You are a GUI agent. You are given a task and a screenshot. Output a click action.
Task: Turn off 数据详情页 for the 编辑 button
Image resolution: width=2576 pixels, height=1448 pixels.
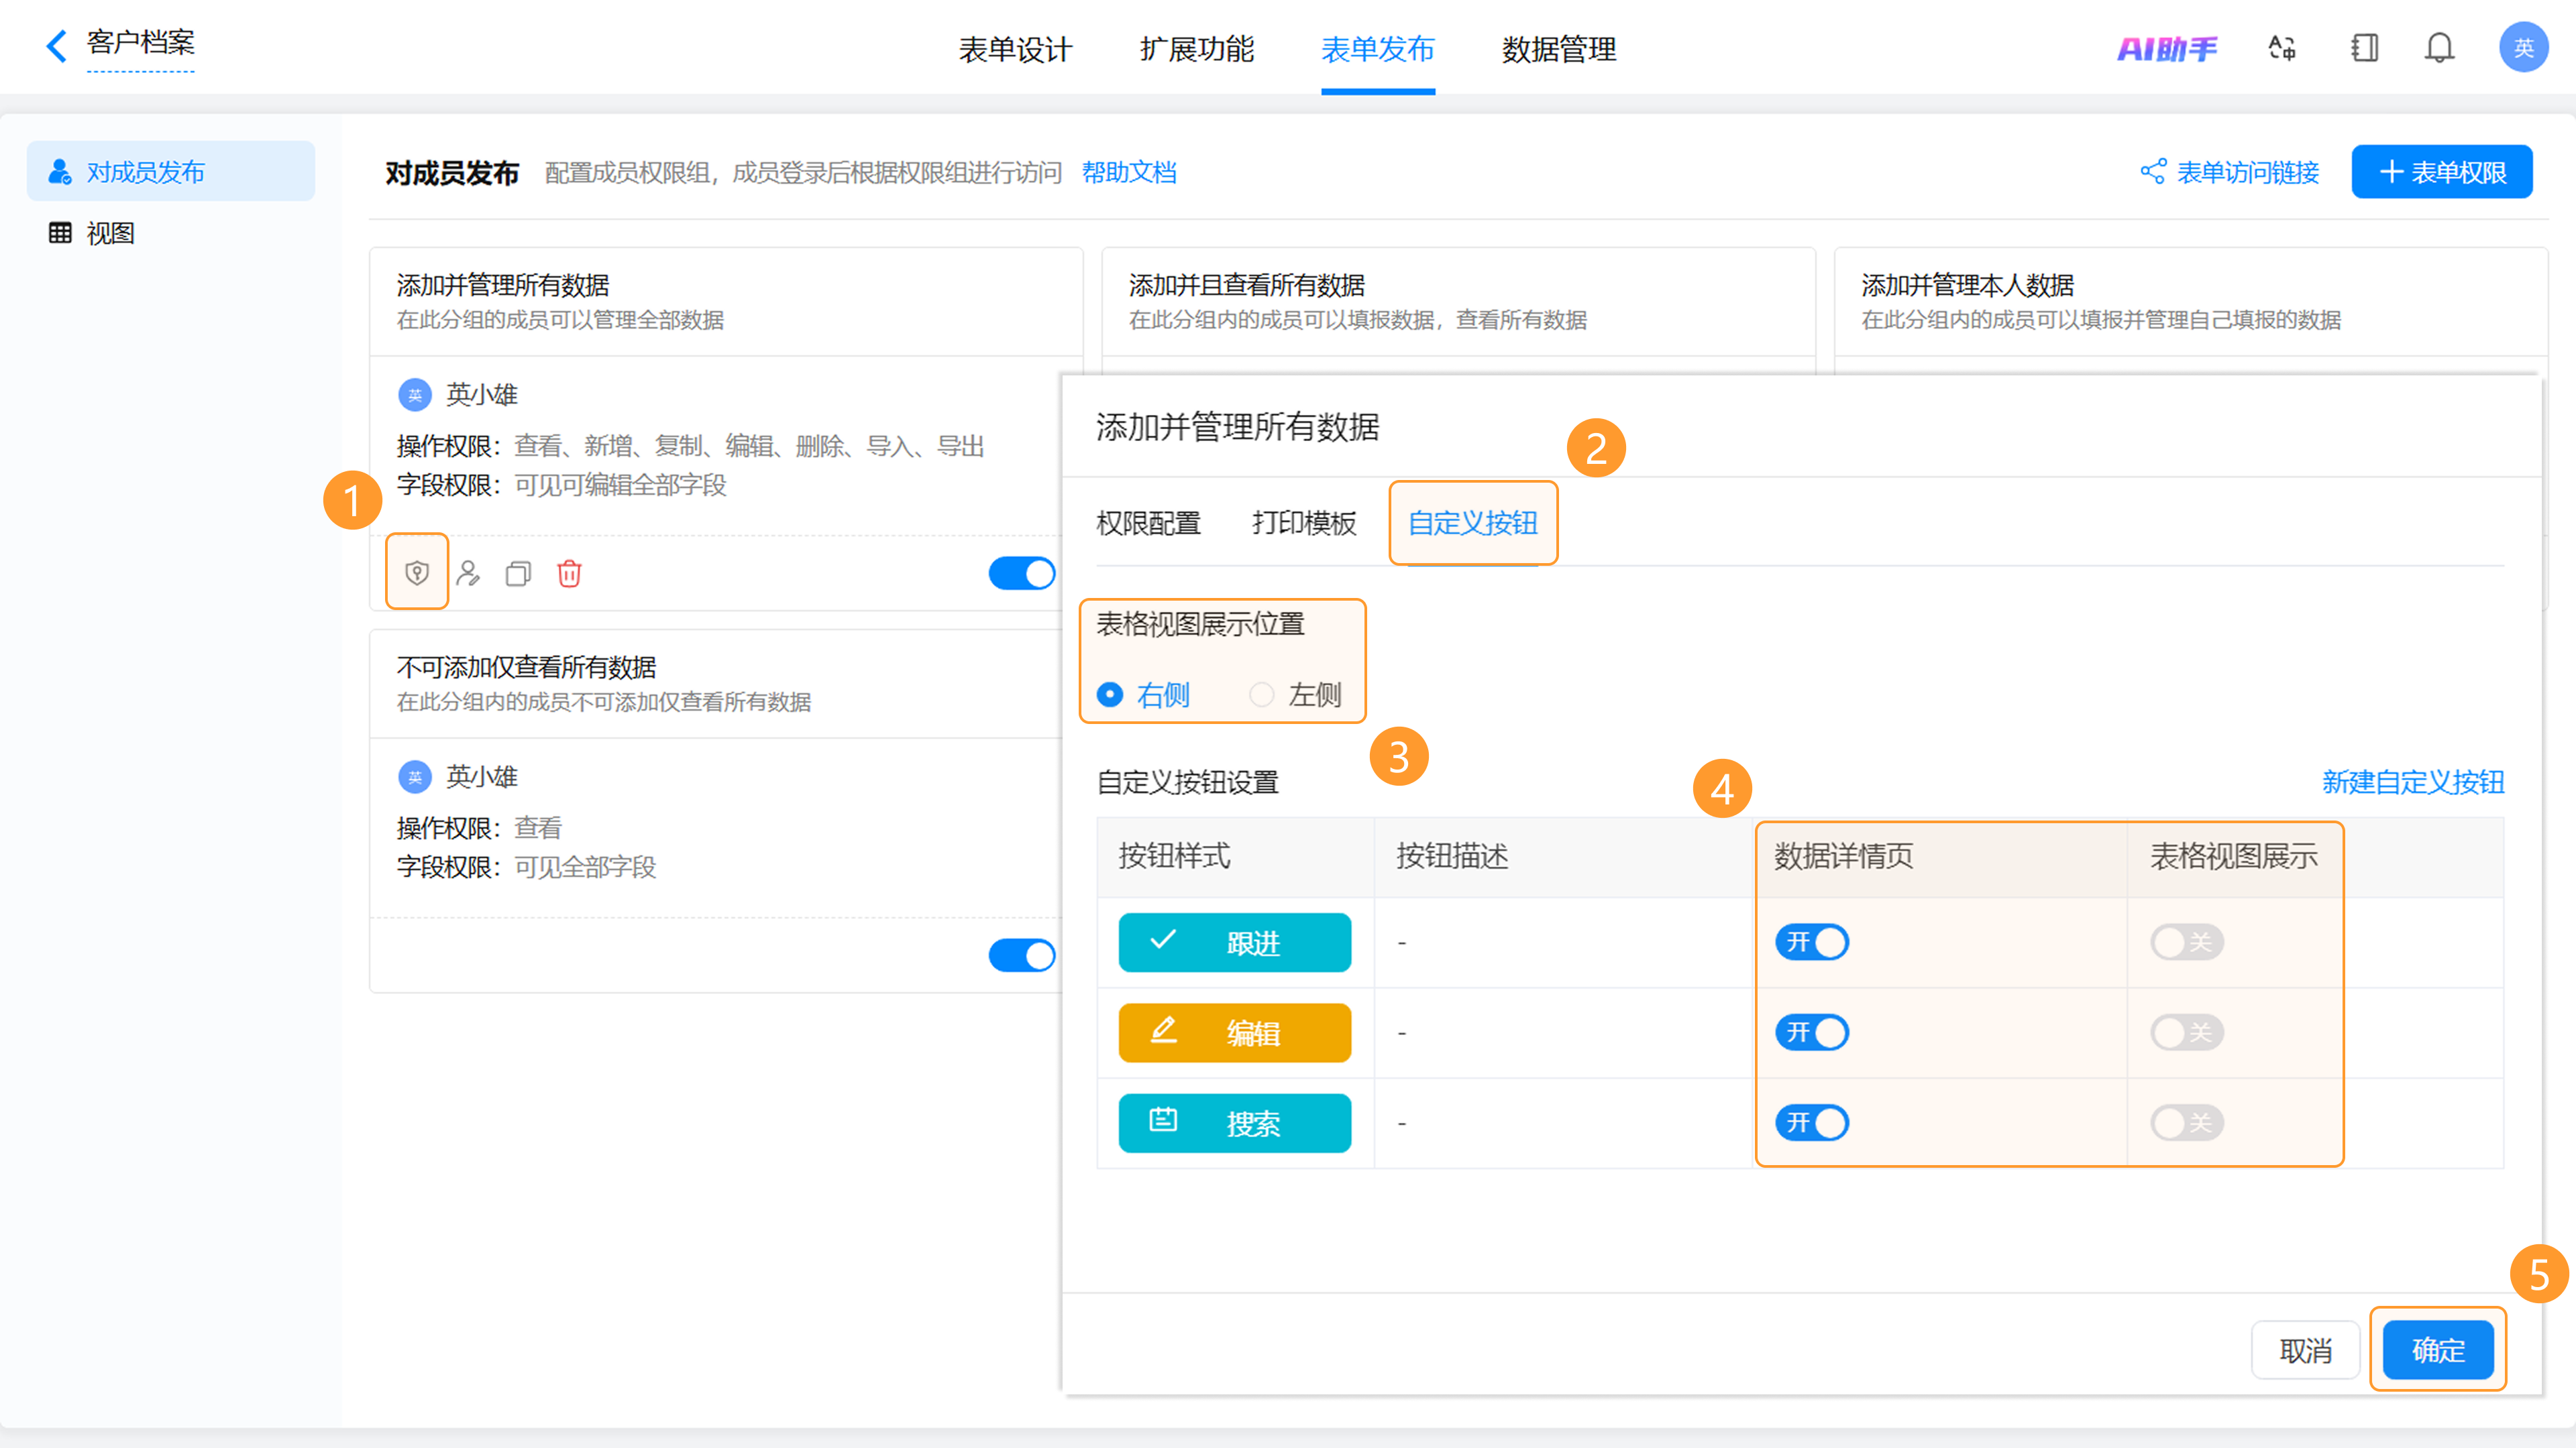point(1811,1031)
